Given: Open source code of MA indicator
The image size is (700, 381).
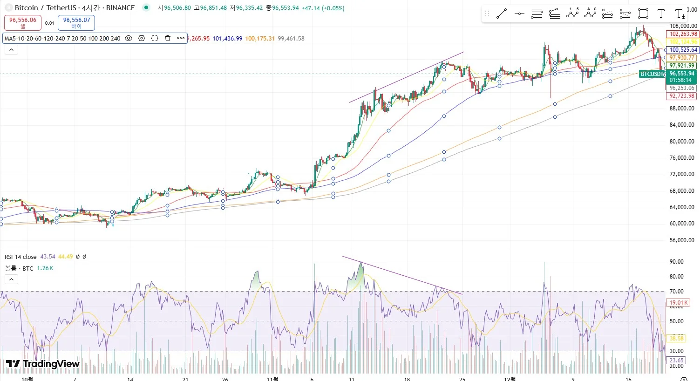Looking at the screenshot, I should pos(155,38).
